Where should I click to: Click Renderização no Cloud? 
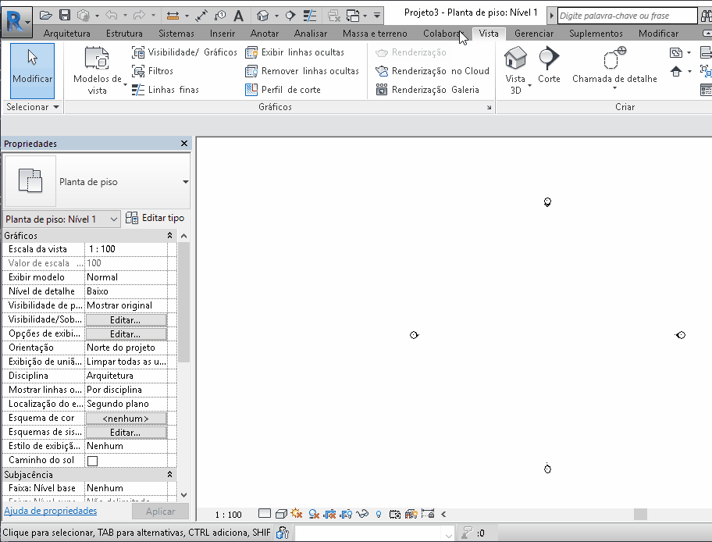pyautogui.click(x=433, y=71)
